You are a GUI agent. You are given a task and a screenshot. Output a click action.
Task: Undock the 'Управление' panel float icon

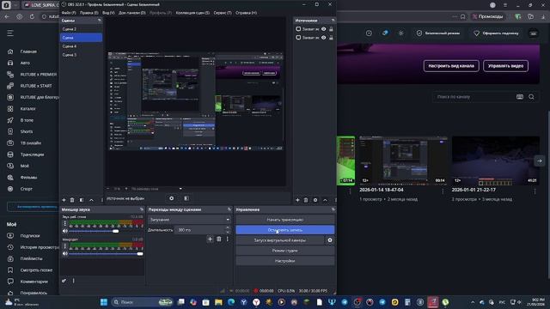coord(333,209)
